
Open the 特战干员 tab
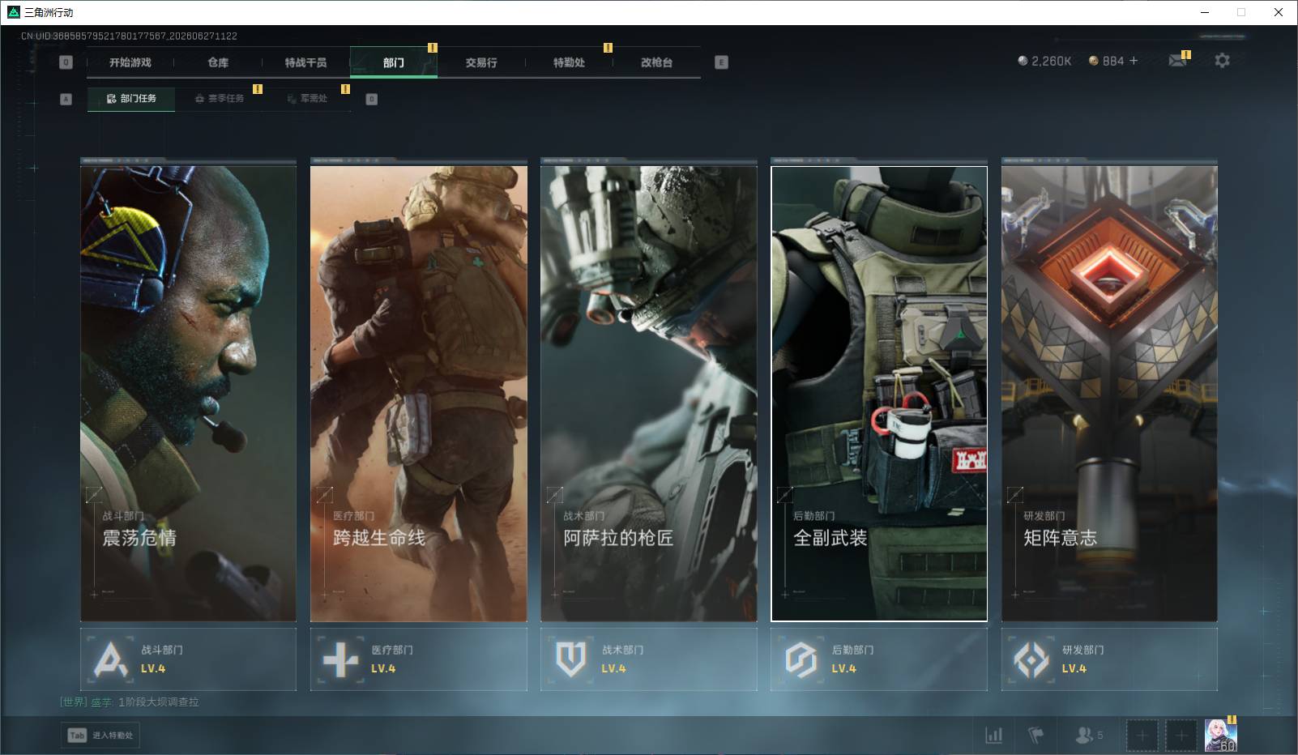click(x=305, y=62)
